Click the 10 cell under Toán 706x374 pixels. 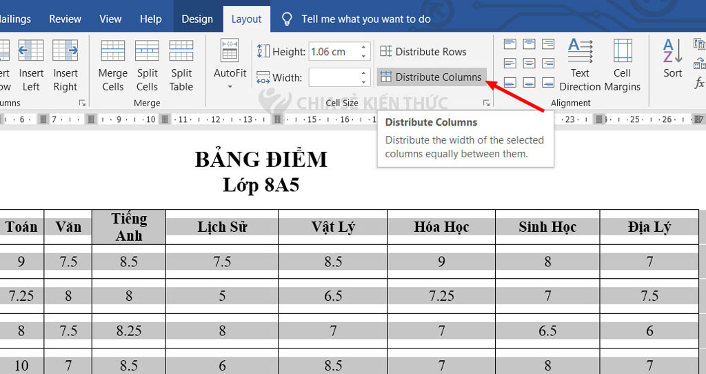tap(21, 365)
